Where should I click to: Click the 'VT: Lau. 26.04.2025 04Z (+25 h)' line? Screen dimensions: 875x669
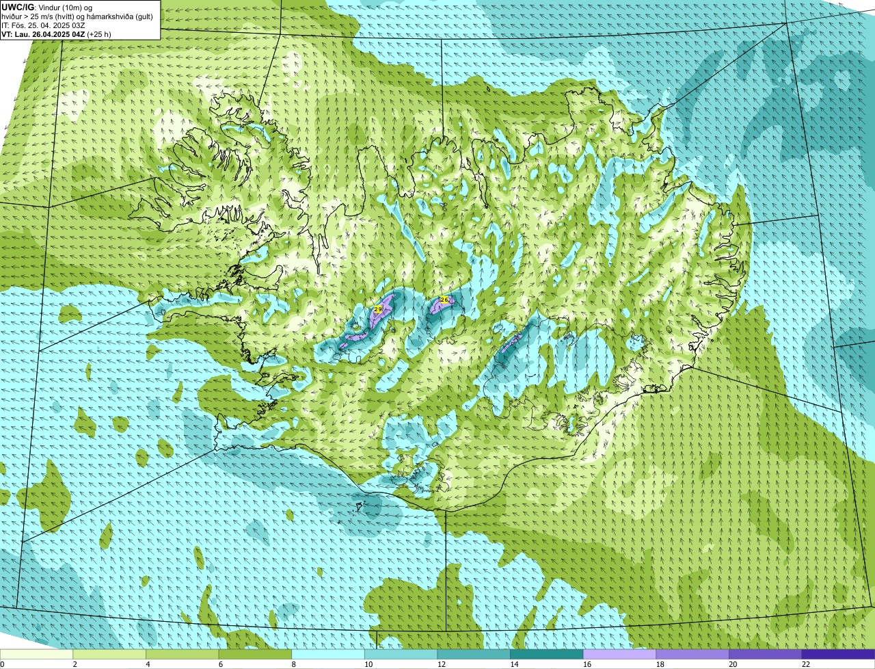click(56, 34)
